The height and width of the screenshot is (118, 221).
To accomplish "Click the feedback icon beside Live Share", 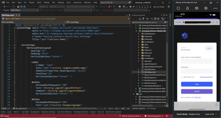I will [169, 6].
